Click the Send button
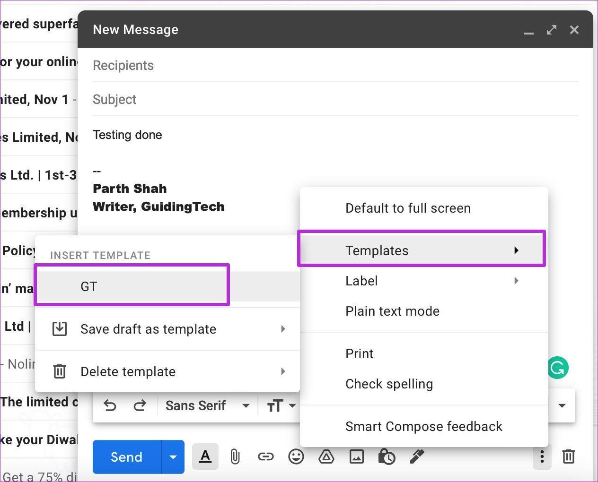Viewport: 598px width, 482px height. 126,456
